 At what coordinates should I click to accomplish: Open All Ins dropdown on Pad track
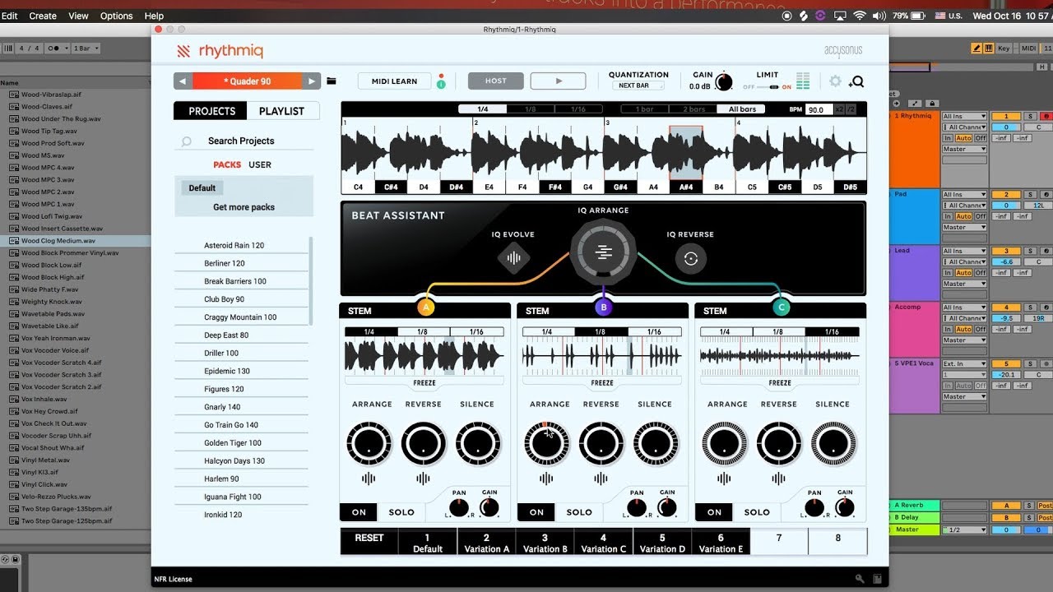(964, 195)
